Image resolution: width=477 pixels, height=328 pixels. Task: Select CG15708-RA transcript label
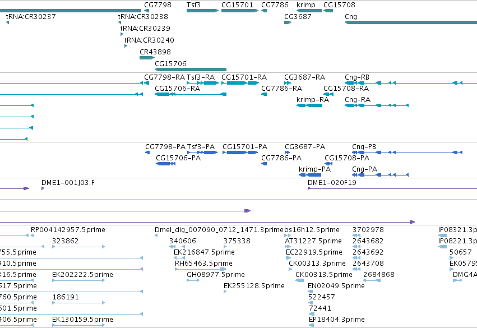coord(346,89)
